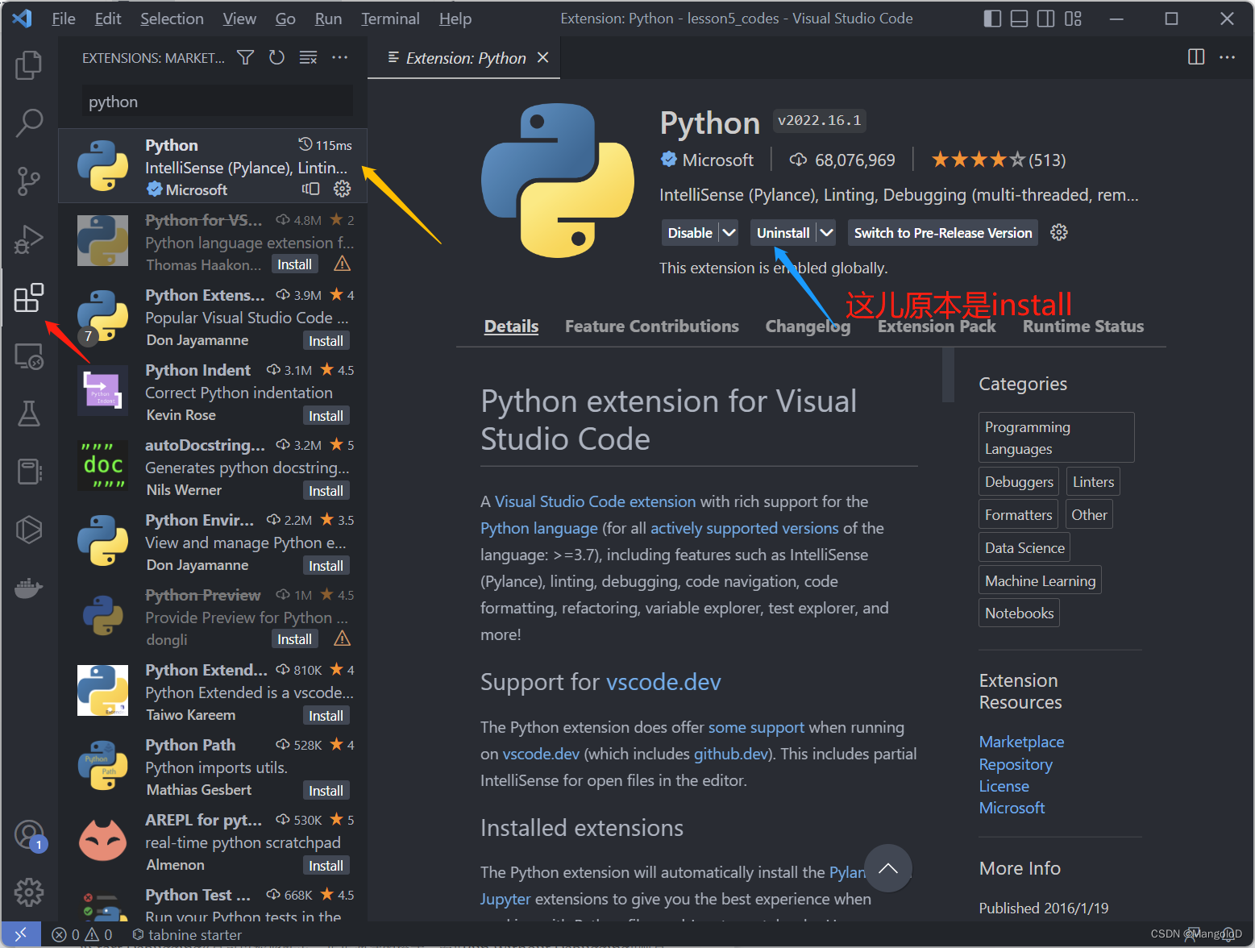
Task: Click the Disable button
Action: tap(690, 233)
